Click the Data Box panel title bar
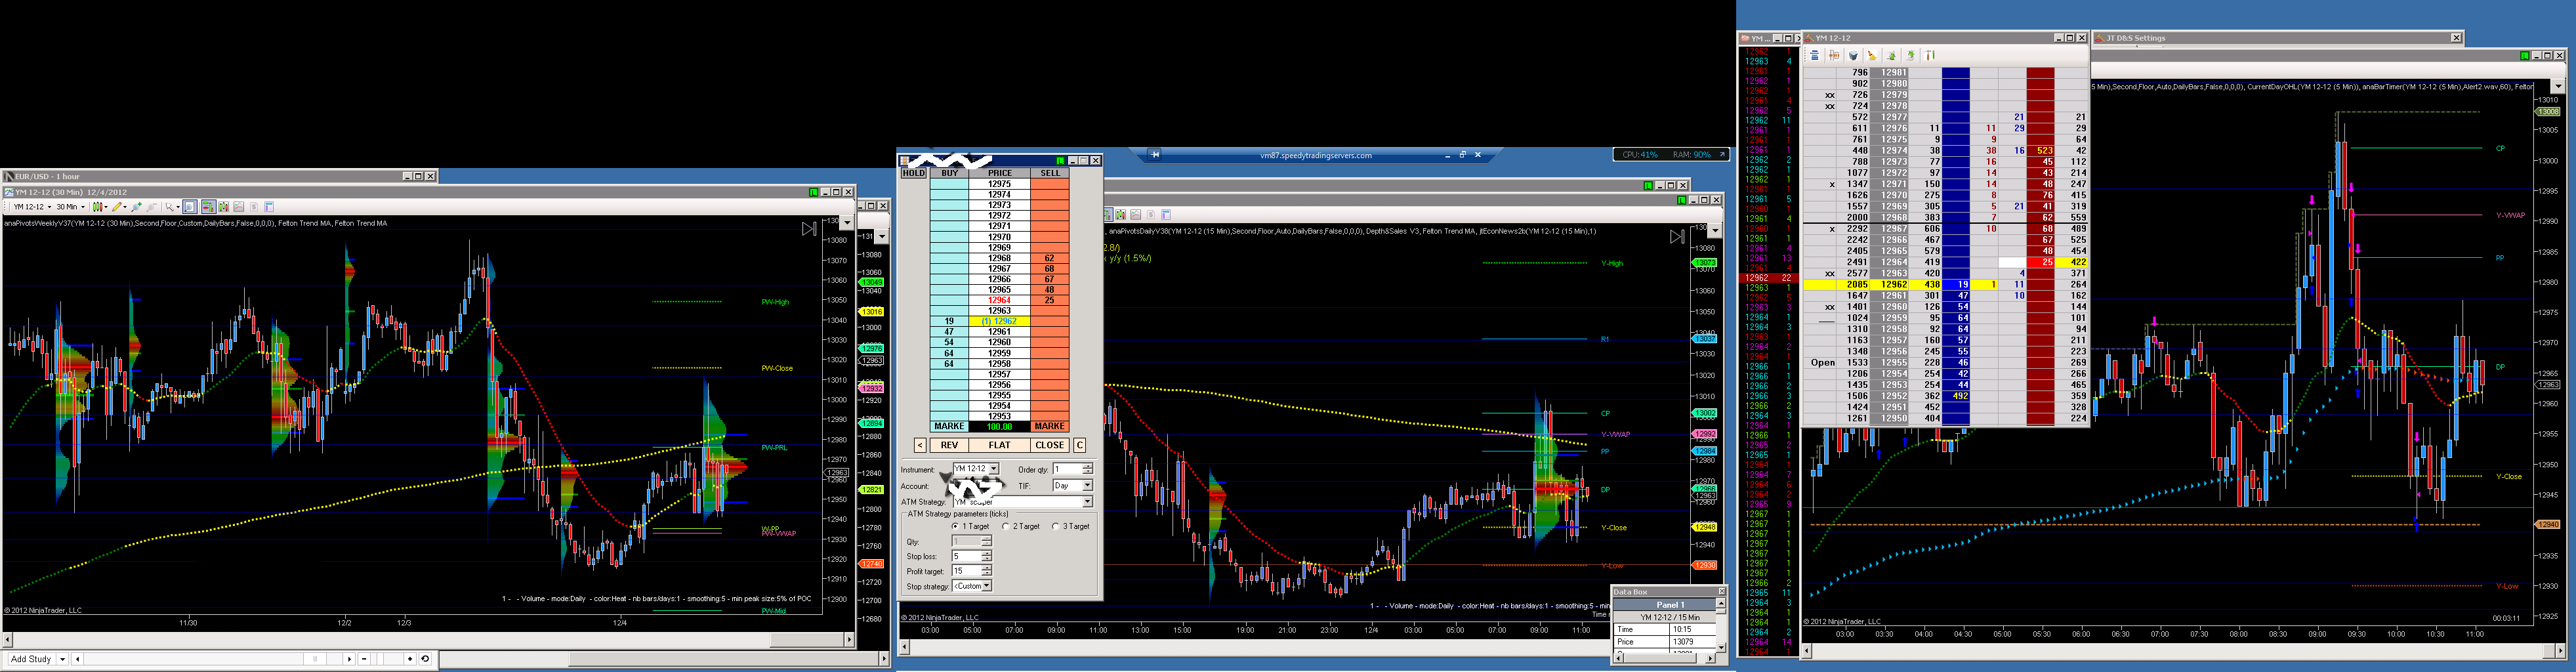Screen dimensions: 2576x672 pyautogui.click(x=1669, y=592)
